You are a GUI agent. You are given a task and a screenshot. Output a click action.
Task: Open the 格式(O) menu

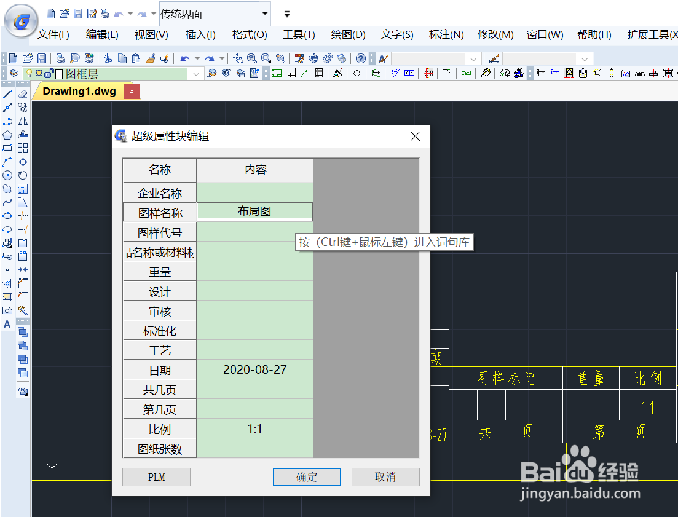[x=250, y=34]
